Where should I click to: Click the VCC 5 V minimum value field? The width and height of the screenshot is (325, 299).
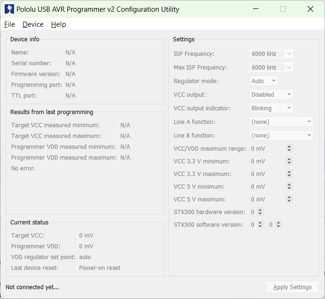pyautogui.click(x=267, y=187)
